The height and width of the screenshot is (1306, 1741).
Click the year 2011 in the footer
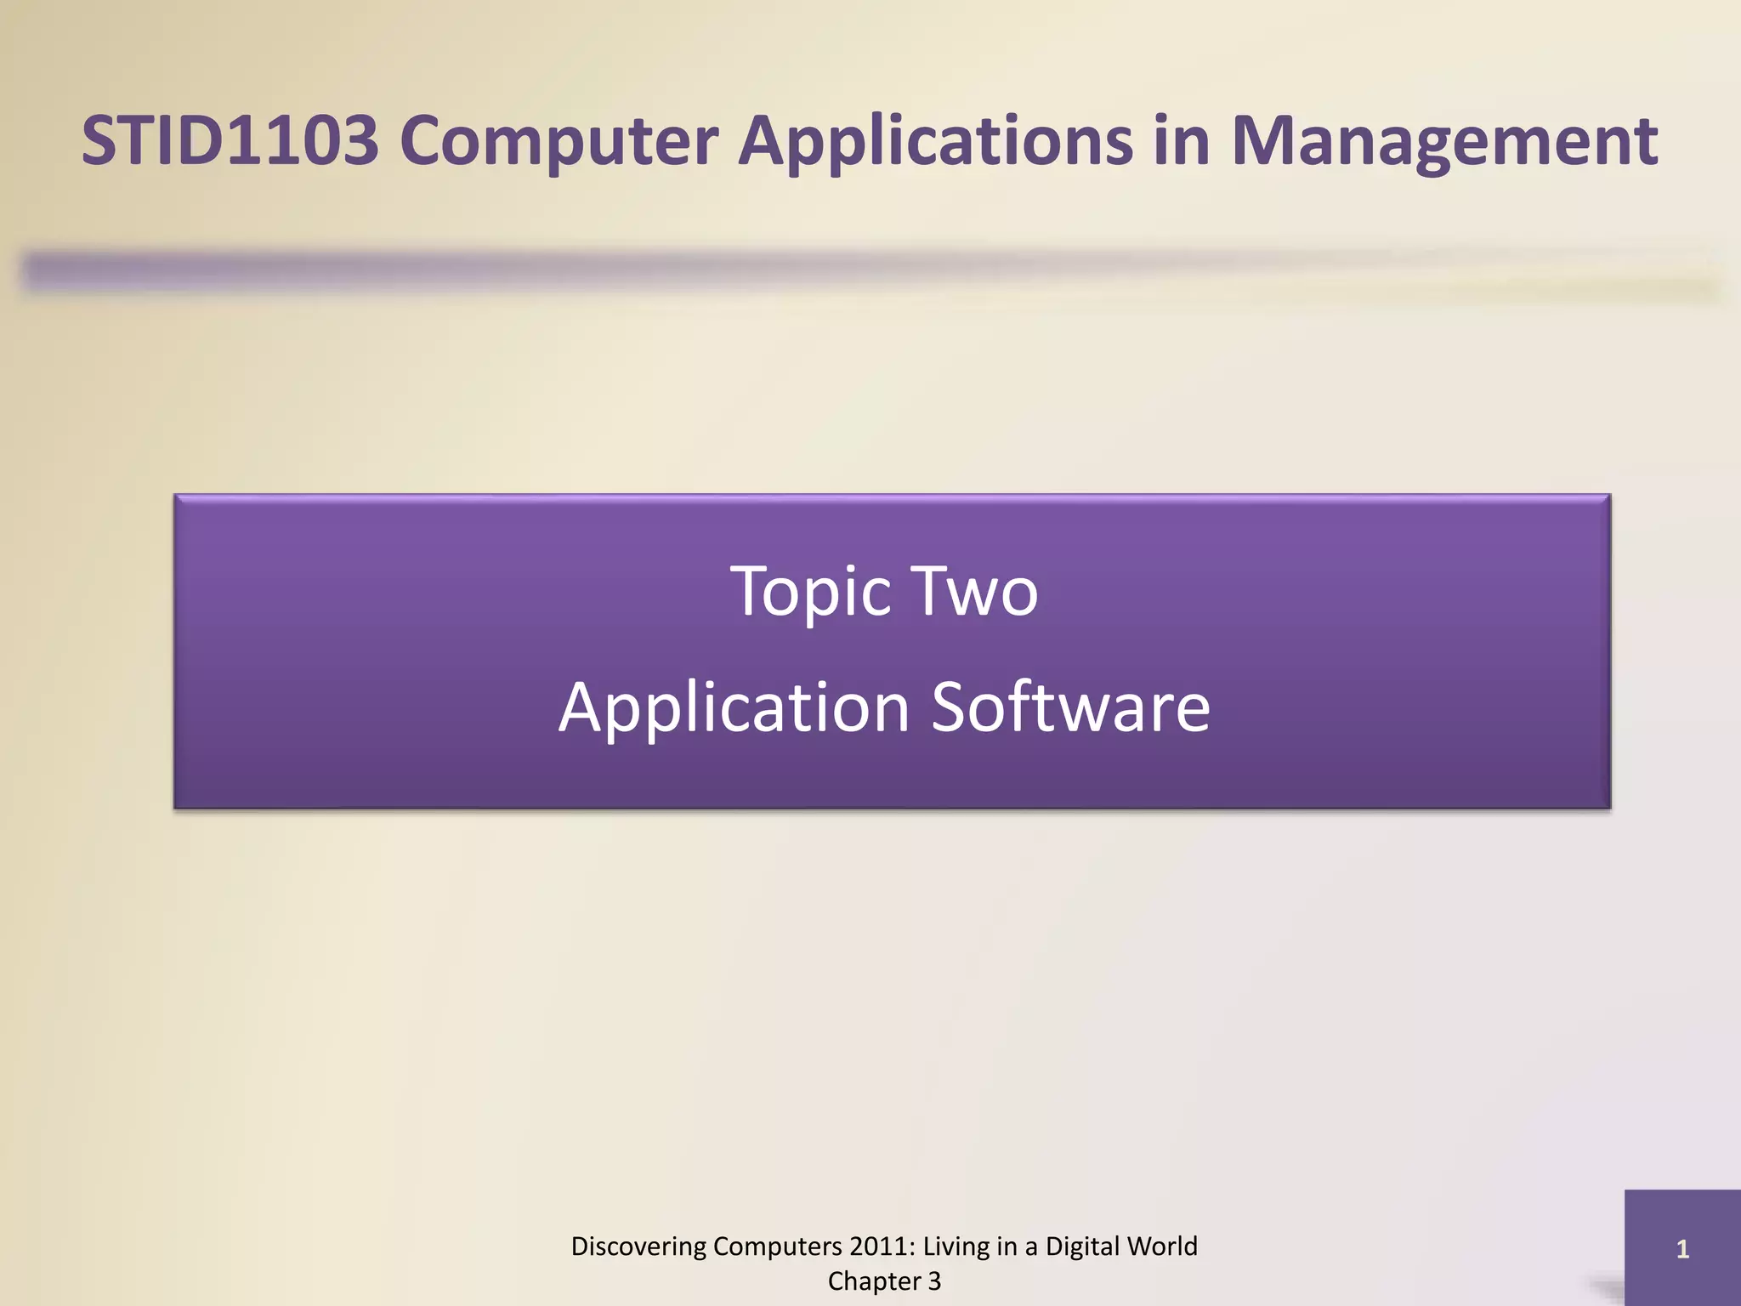(879, 1246)
